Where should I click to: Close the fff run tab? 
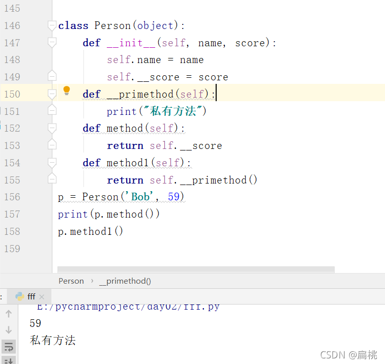click(42, 297)
